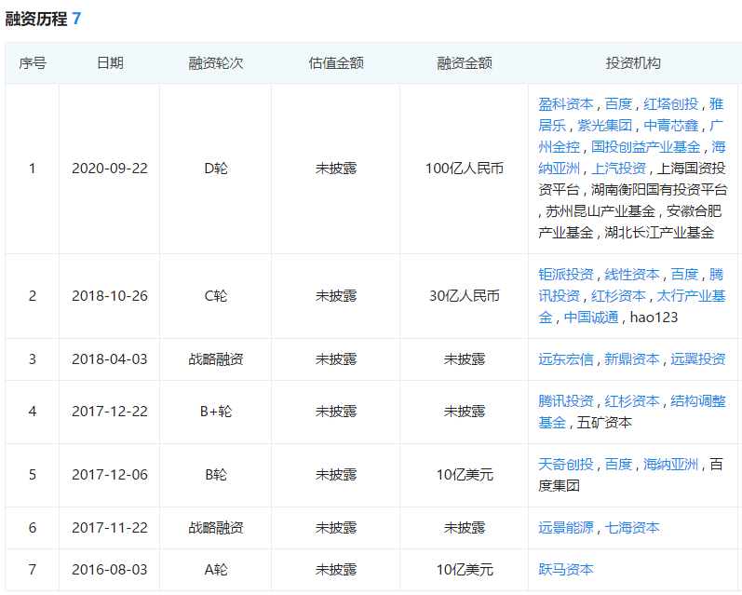This screenshot has height=595, width=742.
Task: Click the 30亿人民币 amount cell
Action: pyautogui.click(x=465, y=296)
